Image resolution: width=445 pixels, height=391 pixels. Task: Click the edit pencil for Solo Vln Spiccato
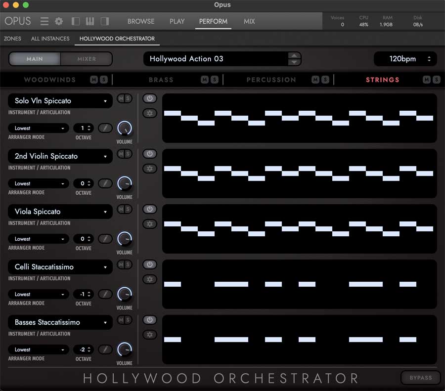point(105,128)
